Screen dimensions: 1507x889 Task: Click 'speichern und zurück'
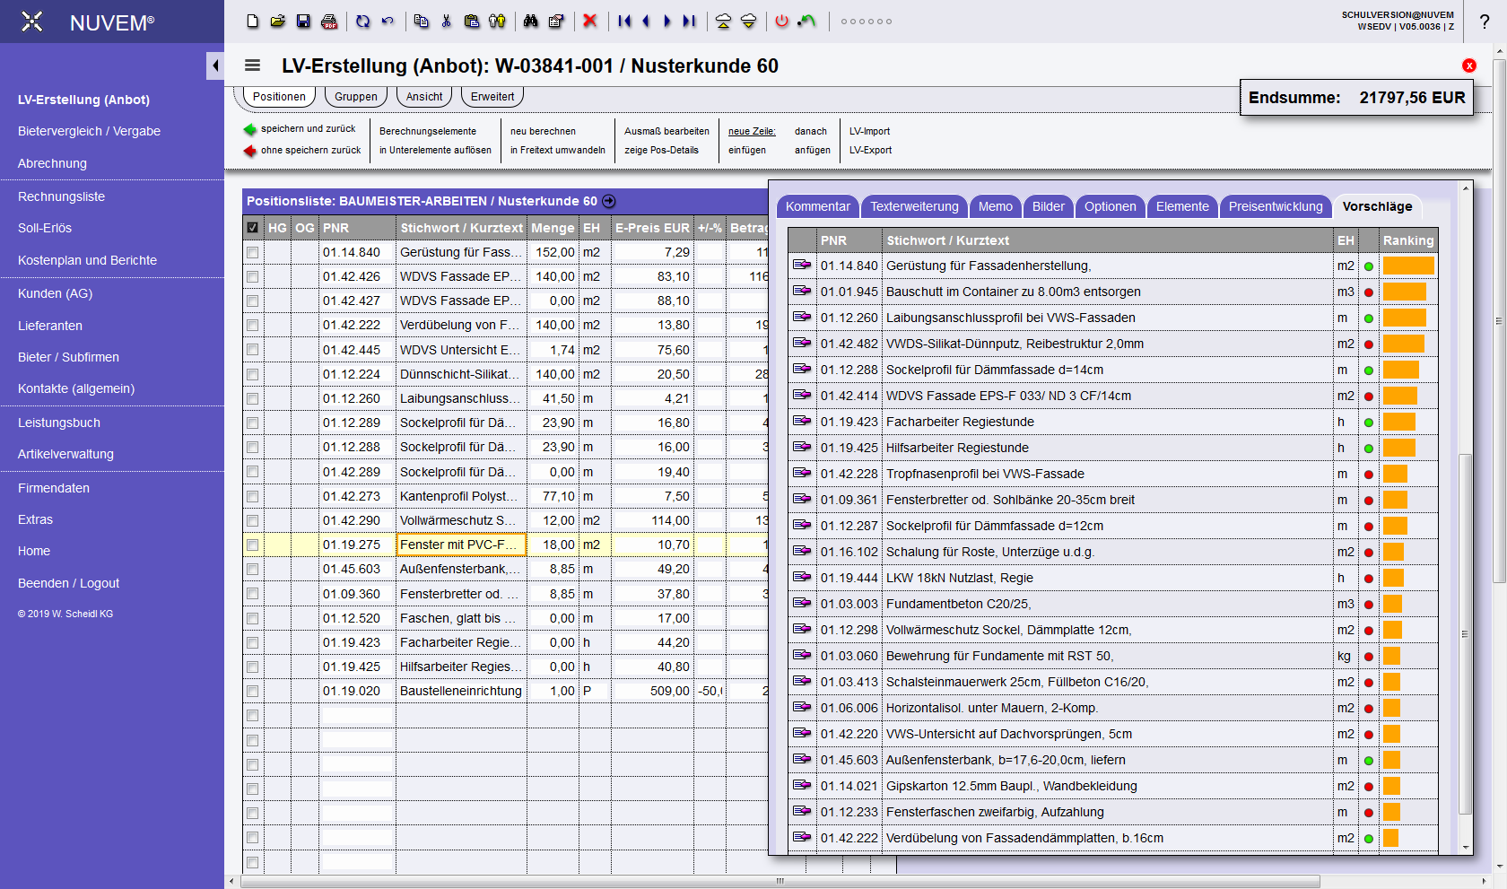click(x=308, y=129)
